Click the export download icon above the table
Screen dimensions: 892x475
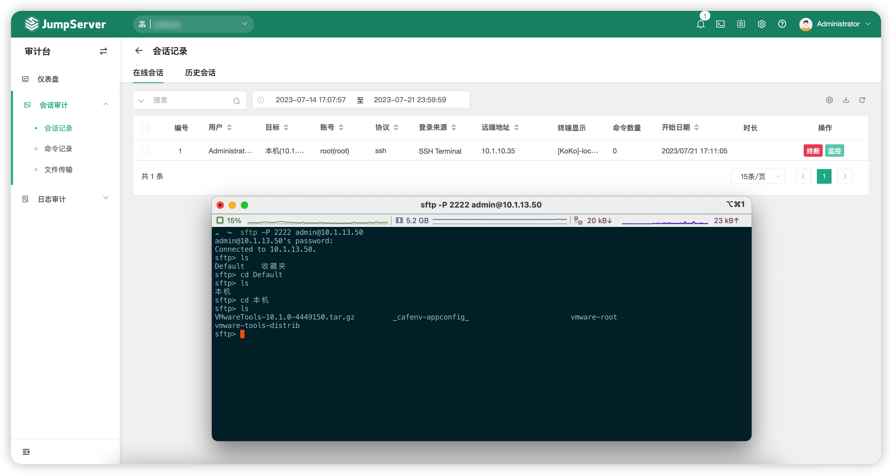pos(846,100)
